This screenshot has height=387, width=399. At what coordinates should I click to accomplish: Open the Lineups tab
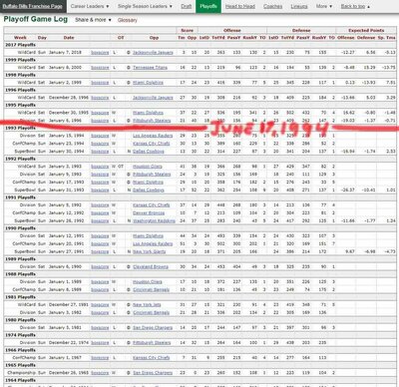point(299,6)
